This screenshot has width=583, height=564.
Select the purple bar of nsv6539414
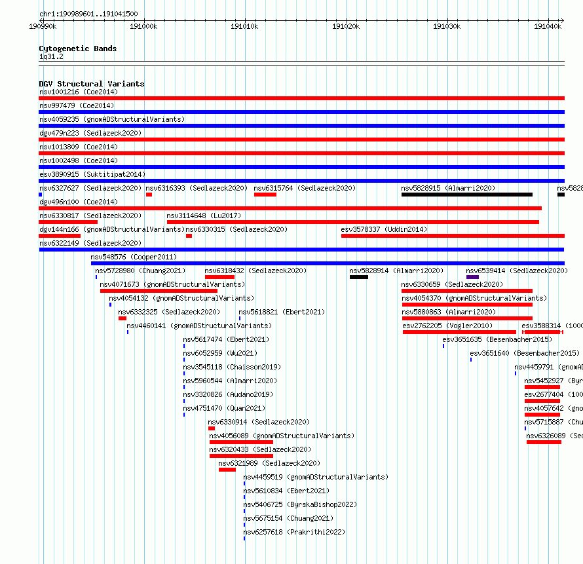[x=472, y=277]
